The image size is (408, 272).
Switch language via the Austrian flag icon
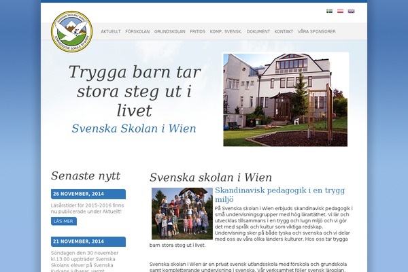click(341, 11)
